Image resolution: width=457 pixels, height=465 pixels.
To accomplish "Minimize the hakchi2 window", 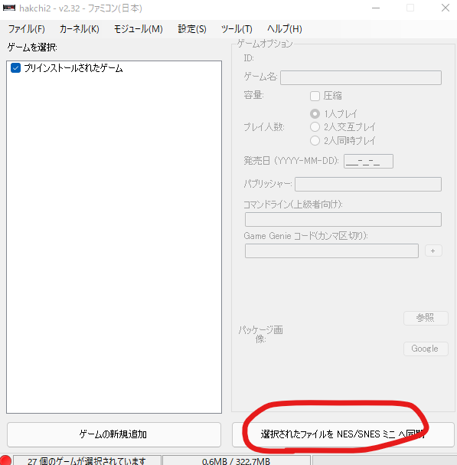I will [x=376, y=8].
